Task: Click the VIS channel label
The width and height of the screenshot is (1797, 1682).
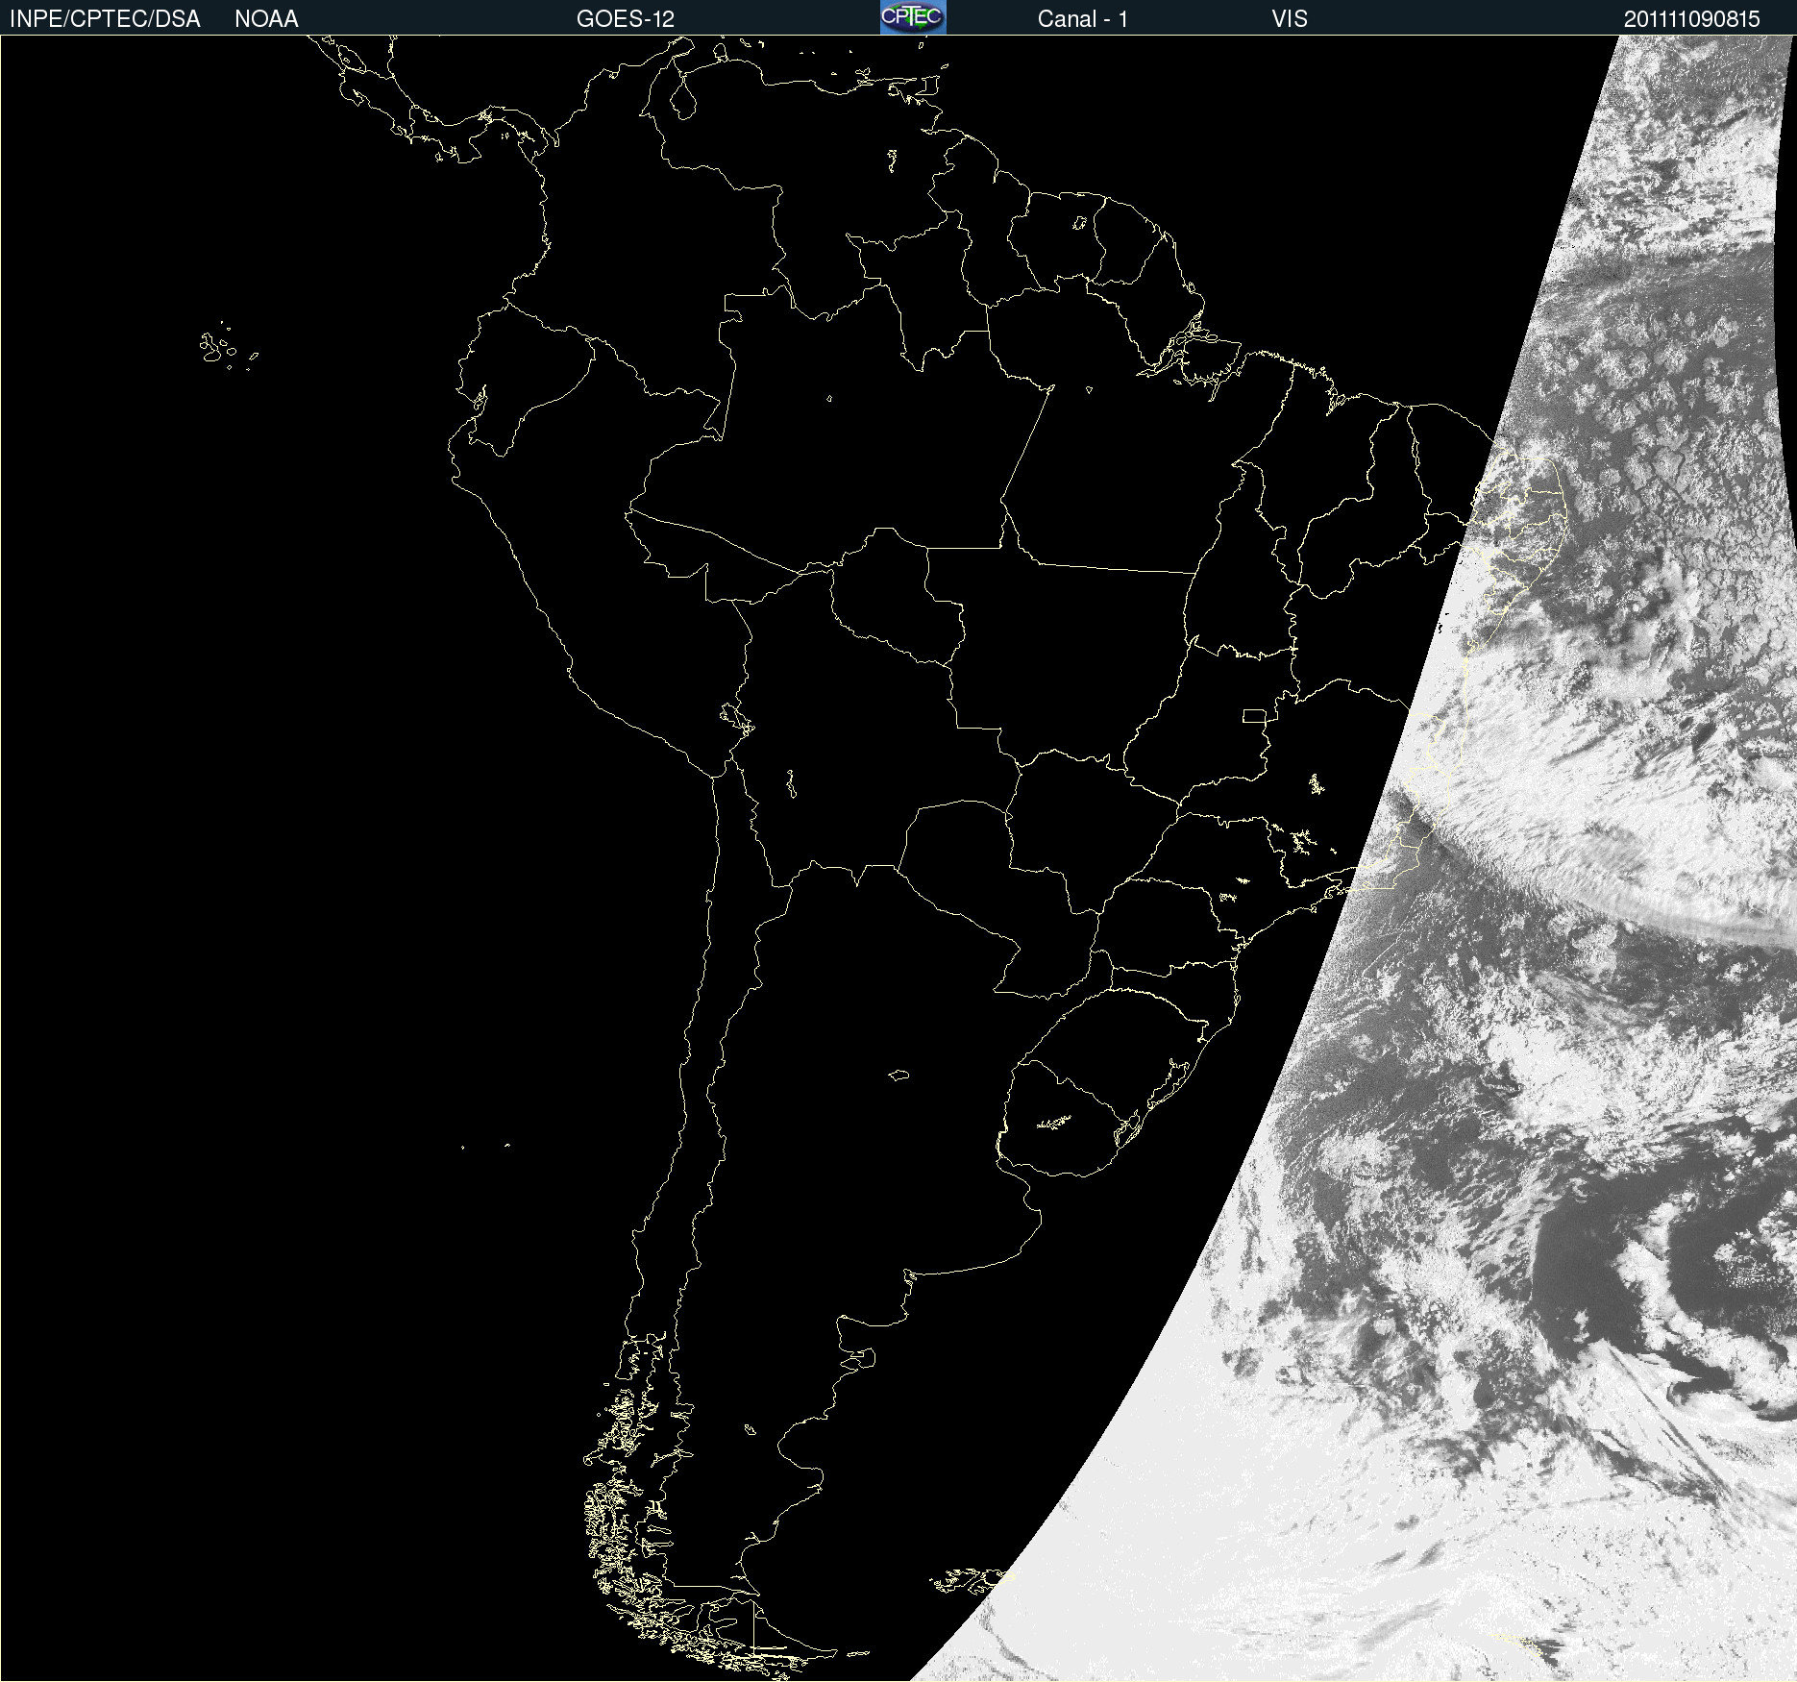Action: pos(1290,19)
